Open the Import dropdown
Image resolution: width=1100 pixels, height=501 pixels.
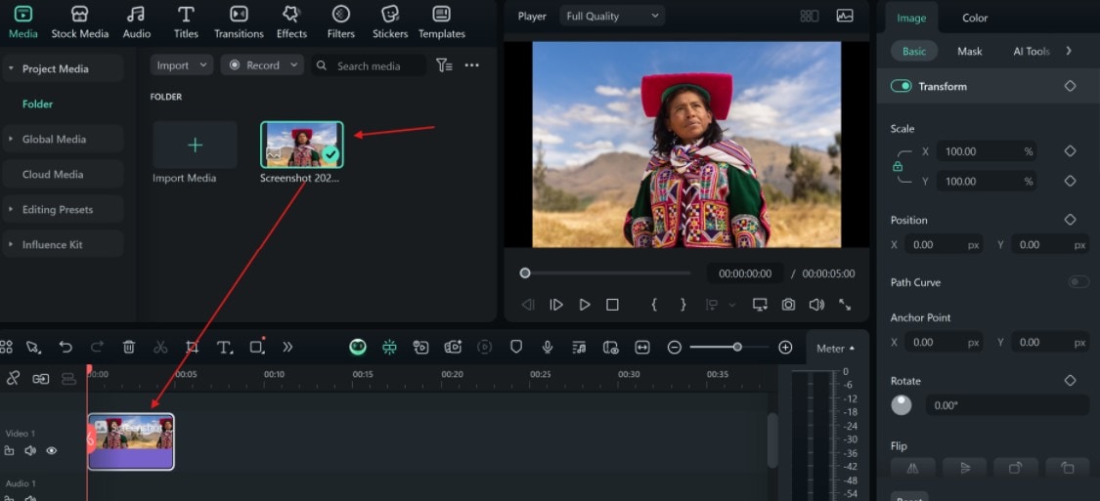click(x=181, y=65)
